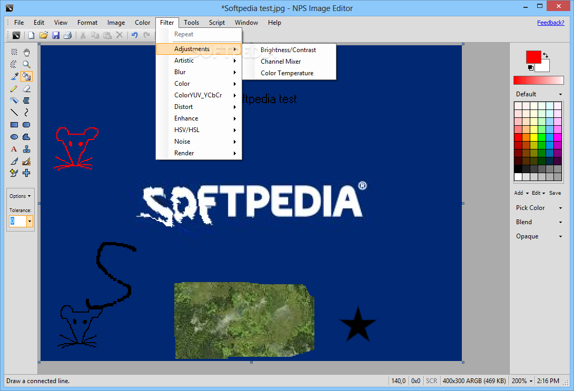The image size is (574, 391).
Task: Open the Blend mode dropdown
Action: (539, 222)
